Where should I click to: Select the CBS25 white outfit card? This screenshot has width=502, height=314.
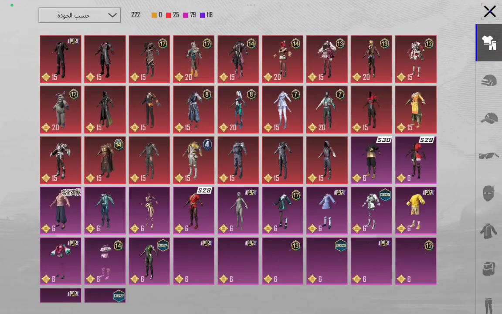click(x=371, y=211)
